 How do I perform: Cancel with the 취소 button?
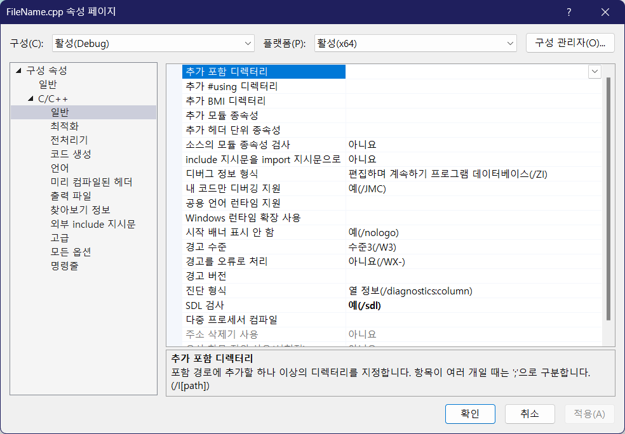[x=530, y=414]
